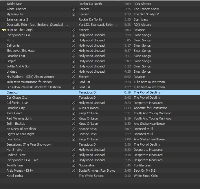Click the swirl icon on Everywhere I Go - Live row
The height and width of the screenshot is (189, 200).
(74, 160)
